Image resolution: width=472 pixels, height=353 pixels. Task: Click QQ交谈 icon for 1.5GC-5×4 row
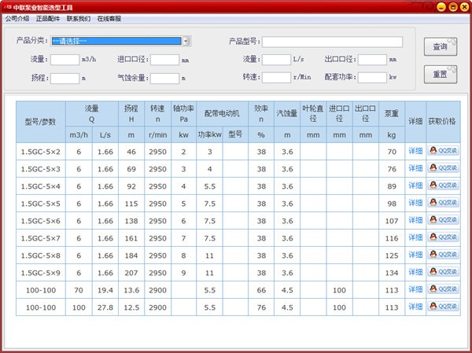coord(444,186)
